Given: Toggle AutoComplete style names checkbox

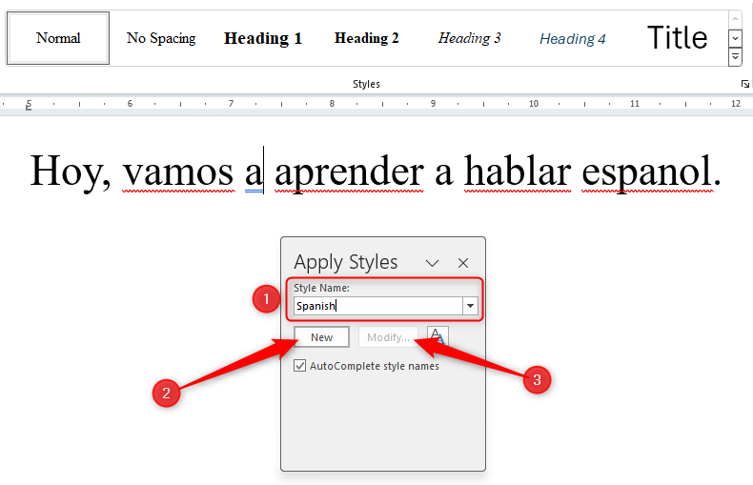Looking at the screenshot, I should [299, 366].
